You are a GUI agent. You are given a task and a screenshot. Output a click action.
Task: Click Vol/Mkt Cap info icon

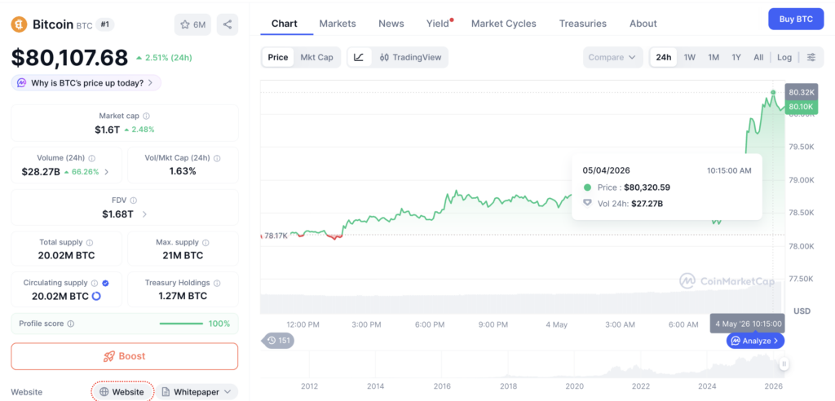(217, 158)
